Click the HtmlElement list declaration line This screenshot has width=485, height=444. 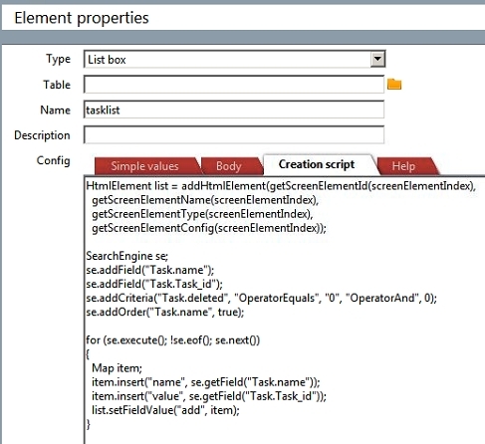(281, 186)
